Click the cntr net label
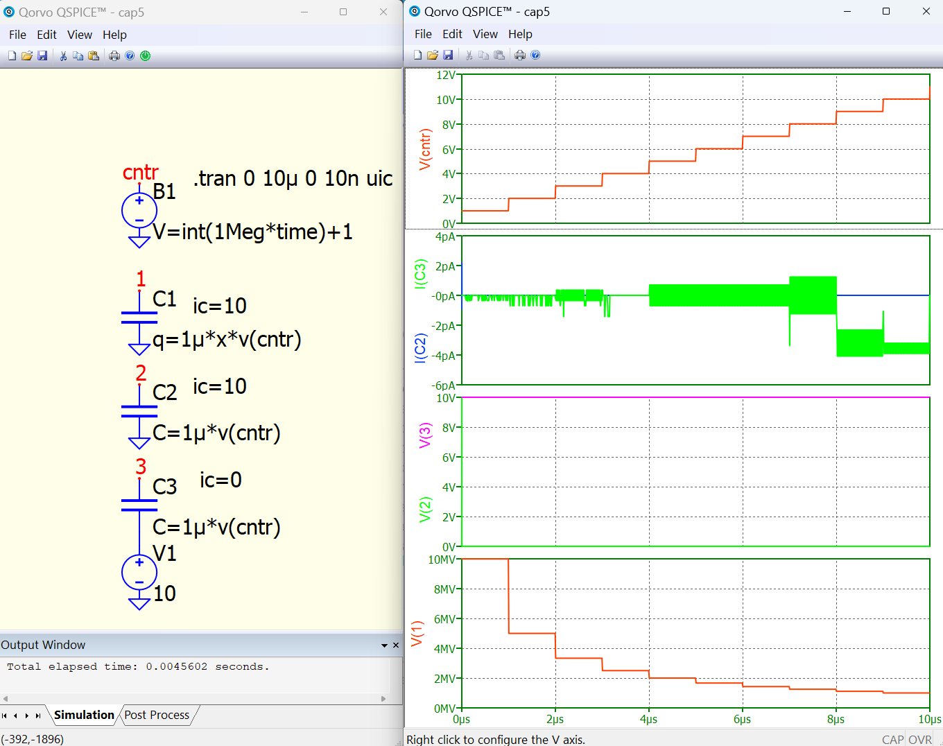This screenshot has height=746, width=943. tap(141, 172)
